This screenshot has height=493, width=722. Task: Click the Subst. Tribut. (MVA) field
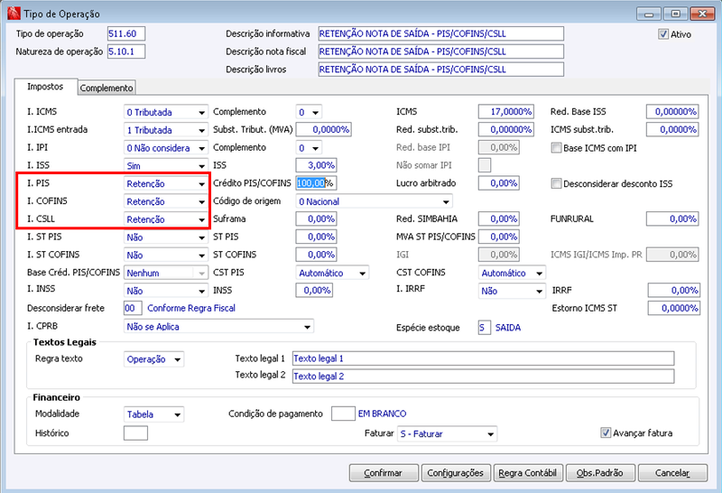[x=323, y=129]
